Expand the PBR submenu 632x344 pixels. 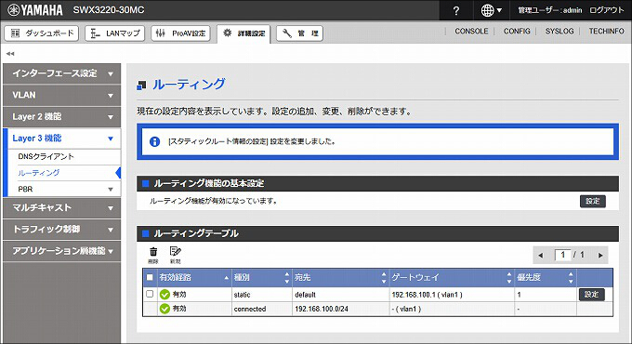64,189
